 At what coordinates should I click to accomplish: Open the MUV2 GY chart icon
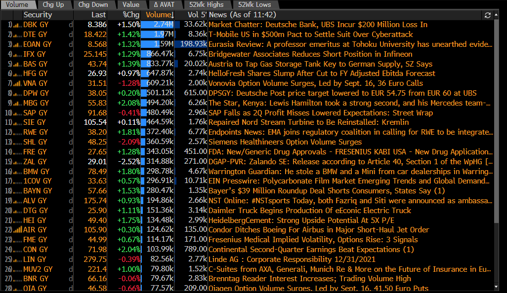[x=17, y=269]
